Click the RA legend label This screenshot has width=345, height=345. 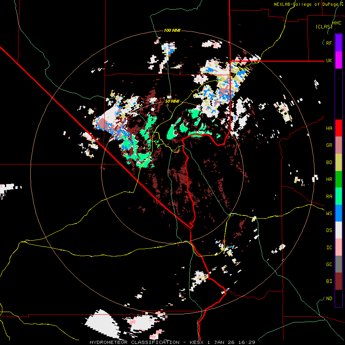coord(329,197)
